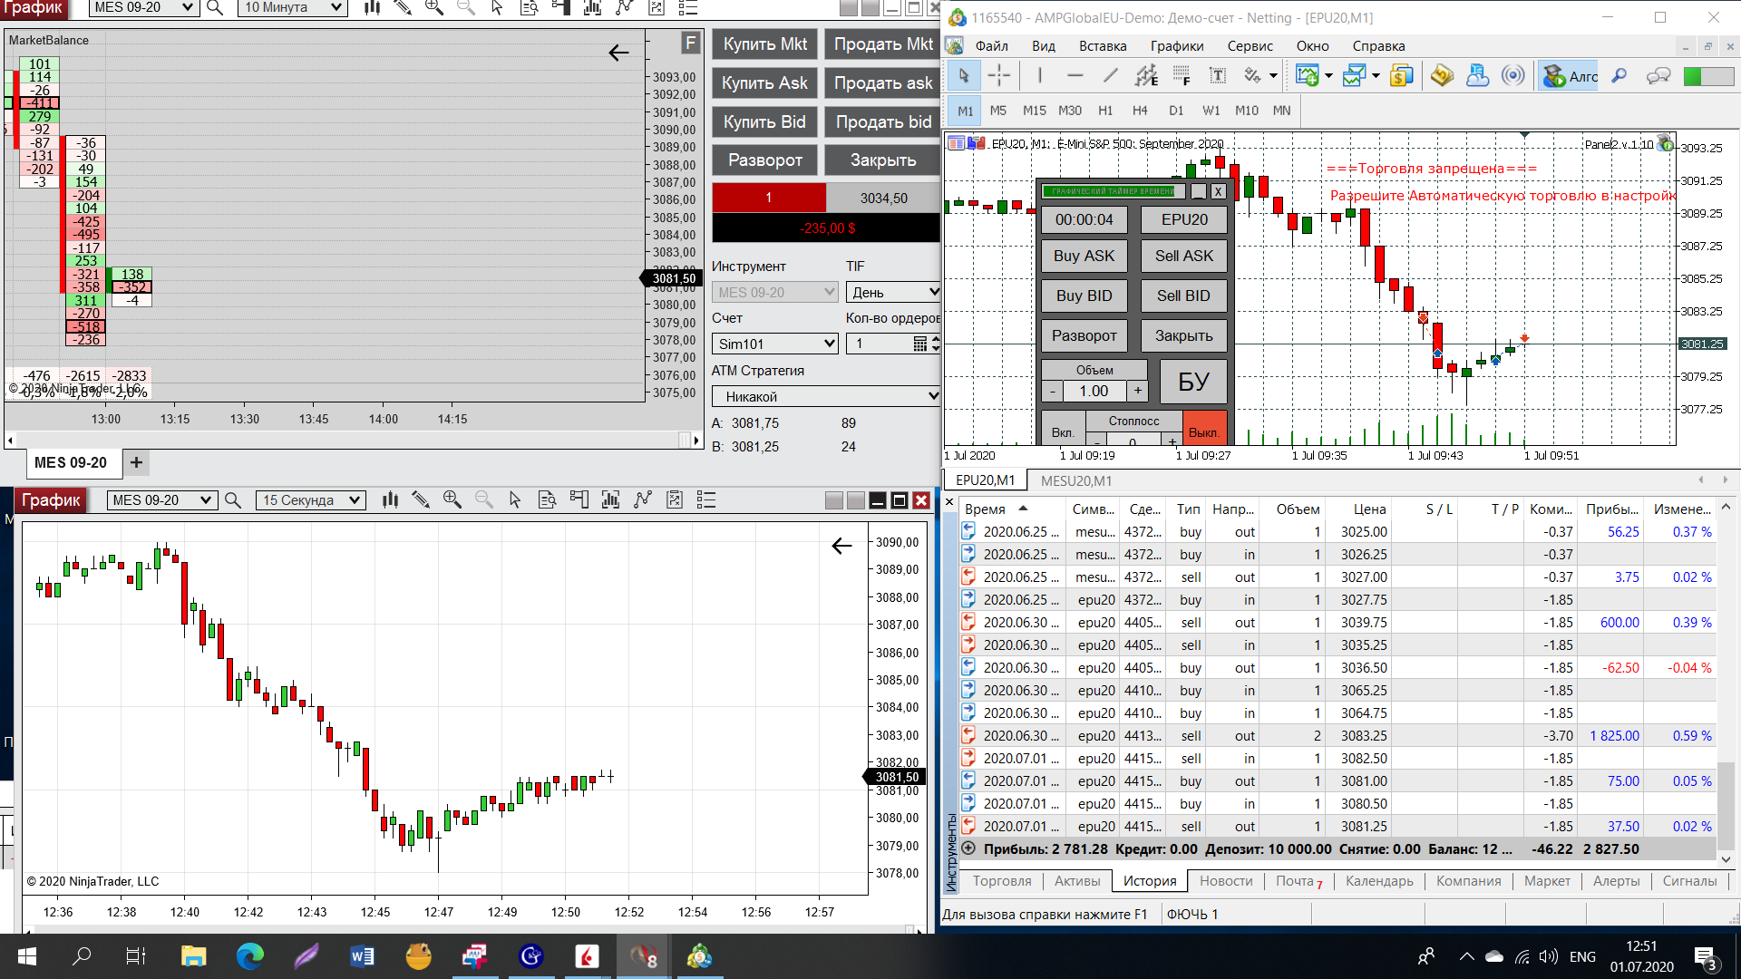Pick the trendline drawing tool
This screenshot has height=979, width=1741.
click(1110, 76)
